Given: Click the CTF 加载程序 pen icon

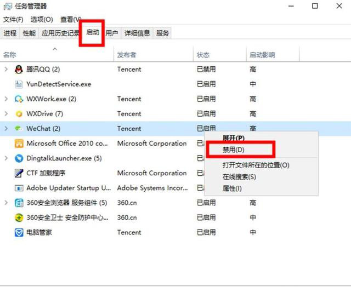Looking at the screenshot, I should [19, 173].
